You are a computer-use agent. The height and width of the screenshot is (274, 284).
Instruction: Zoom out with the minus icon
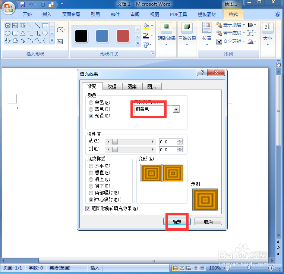click(227, 268)
